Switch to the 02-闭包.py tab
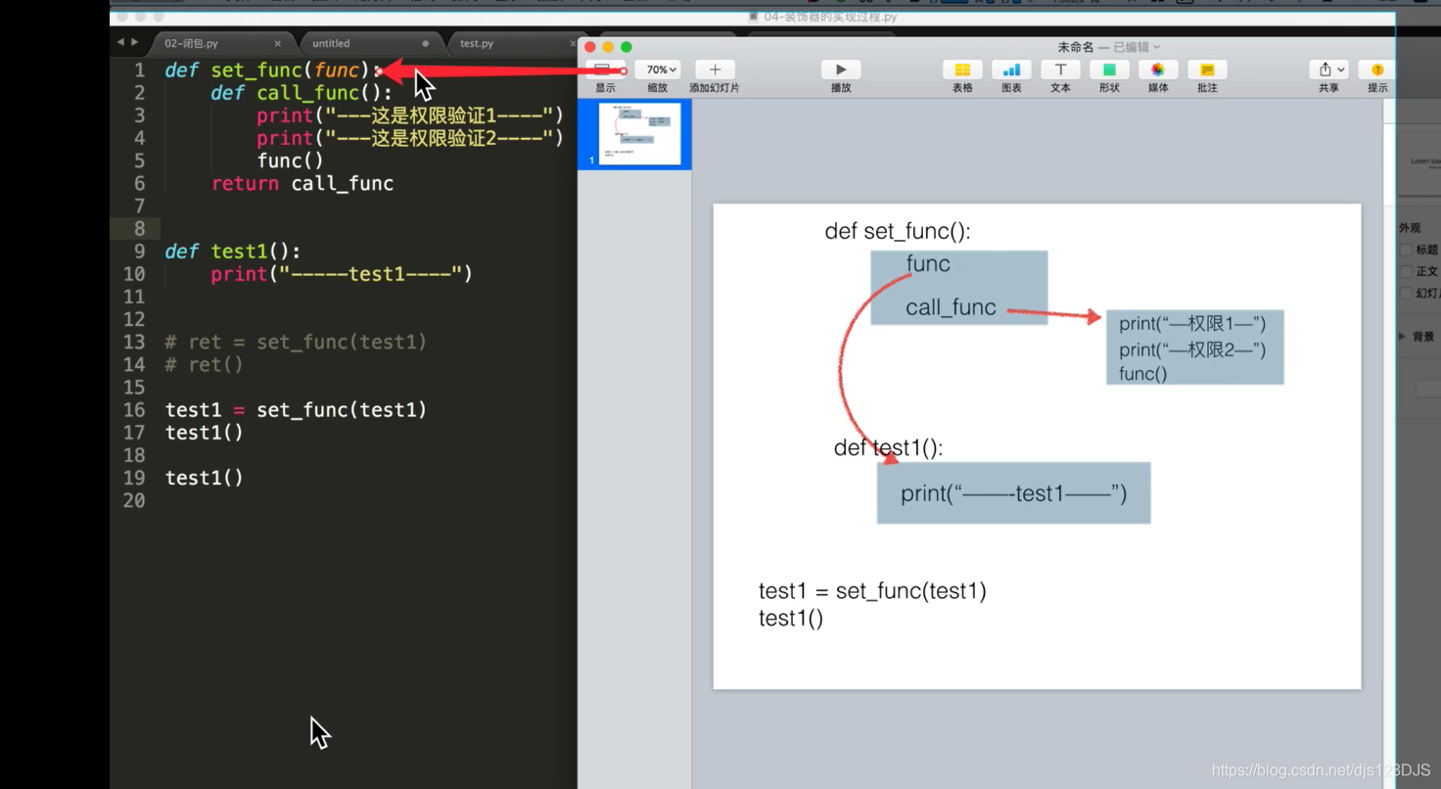This screenshot has height=789, width=1441. pos(192,43)
